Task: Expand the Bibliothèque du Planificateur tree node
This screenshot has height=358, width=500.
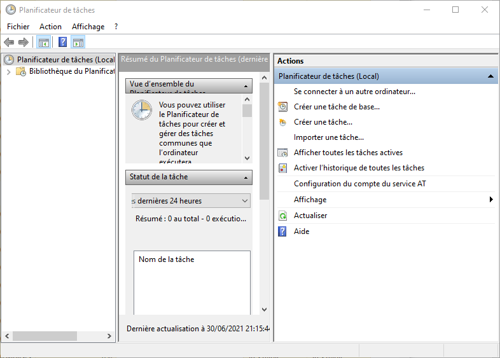Action: [x=8, y=72]
